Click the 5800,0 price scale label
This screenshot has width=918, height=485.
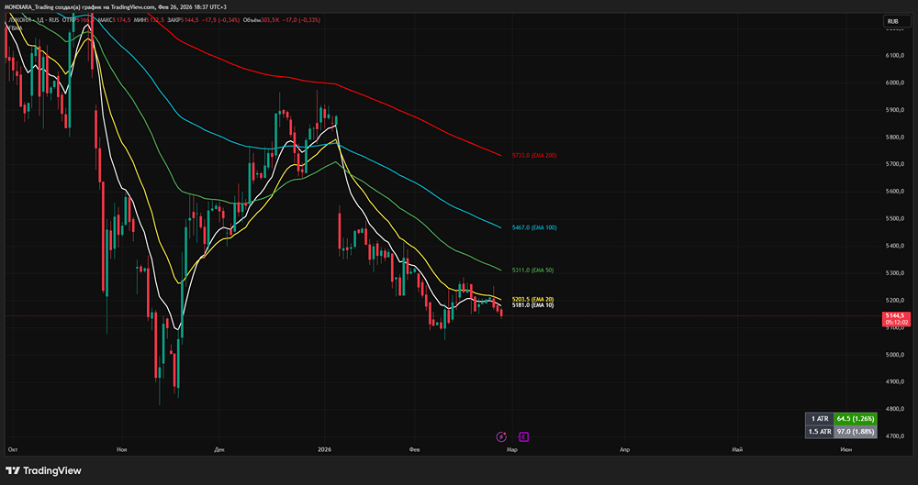894,137
